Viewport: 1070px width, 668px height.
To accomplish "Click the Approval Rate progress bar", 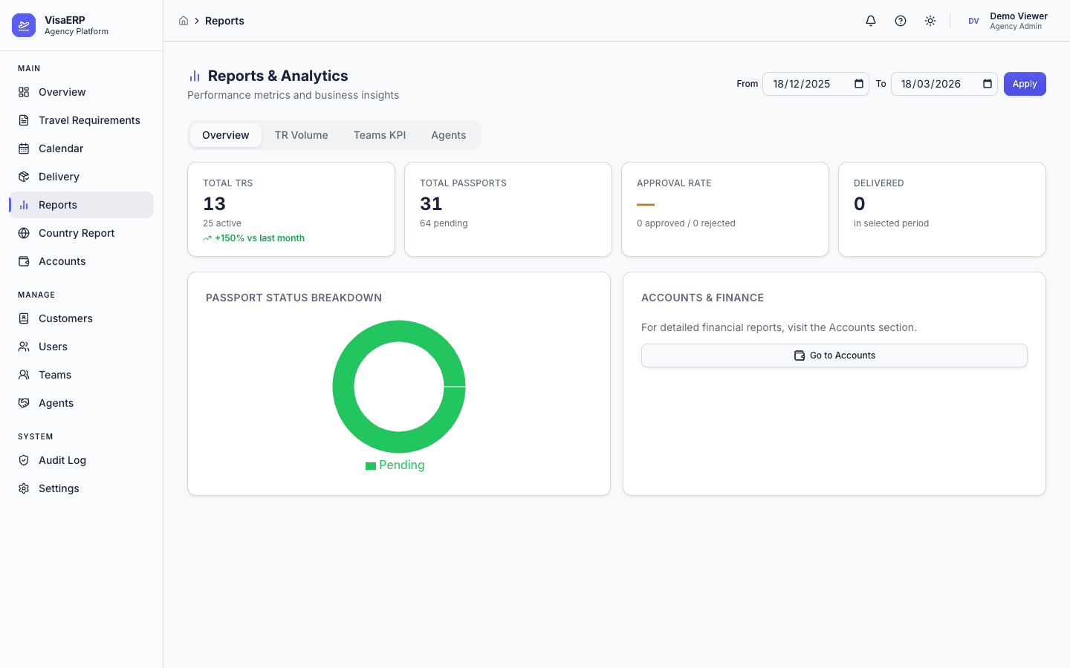I will coord(645,203).
